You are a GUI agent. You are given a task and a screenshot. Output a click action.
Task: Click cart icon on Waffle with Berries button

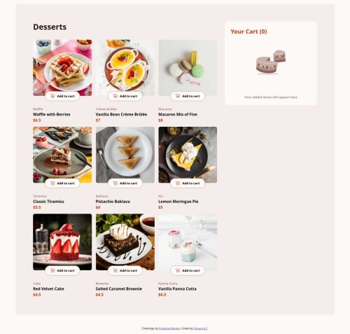tap(52, 96)
